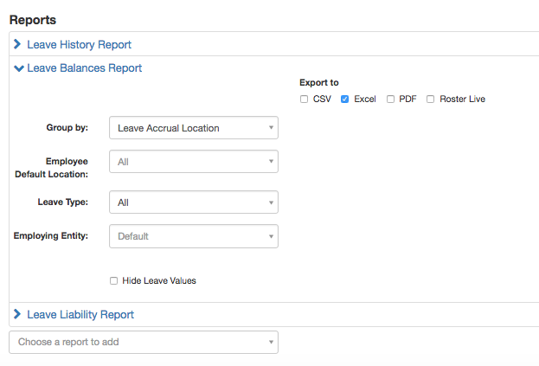This screenshot has height=366, width=539.
Task: Click the Leave Type dropdown arrow
Action: [271, 202]
